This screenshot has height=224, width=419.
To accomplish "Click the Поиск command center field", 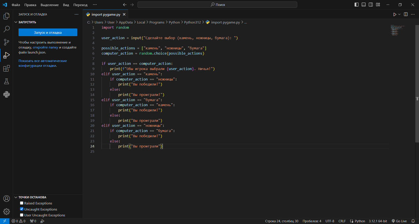I will coord(217,5).
